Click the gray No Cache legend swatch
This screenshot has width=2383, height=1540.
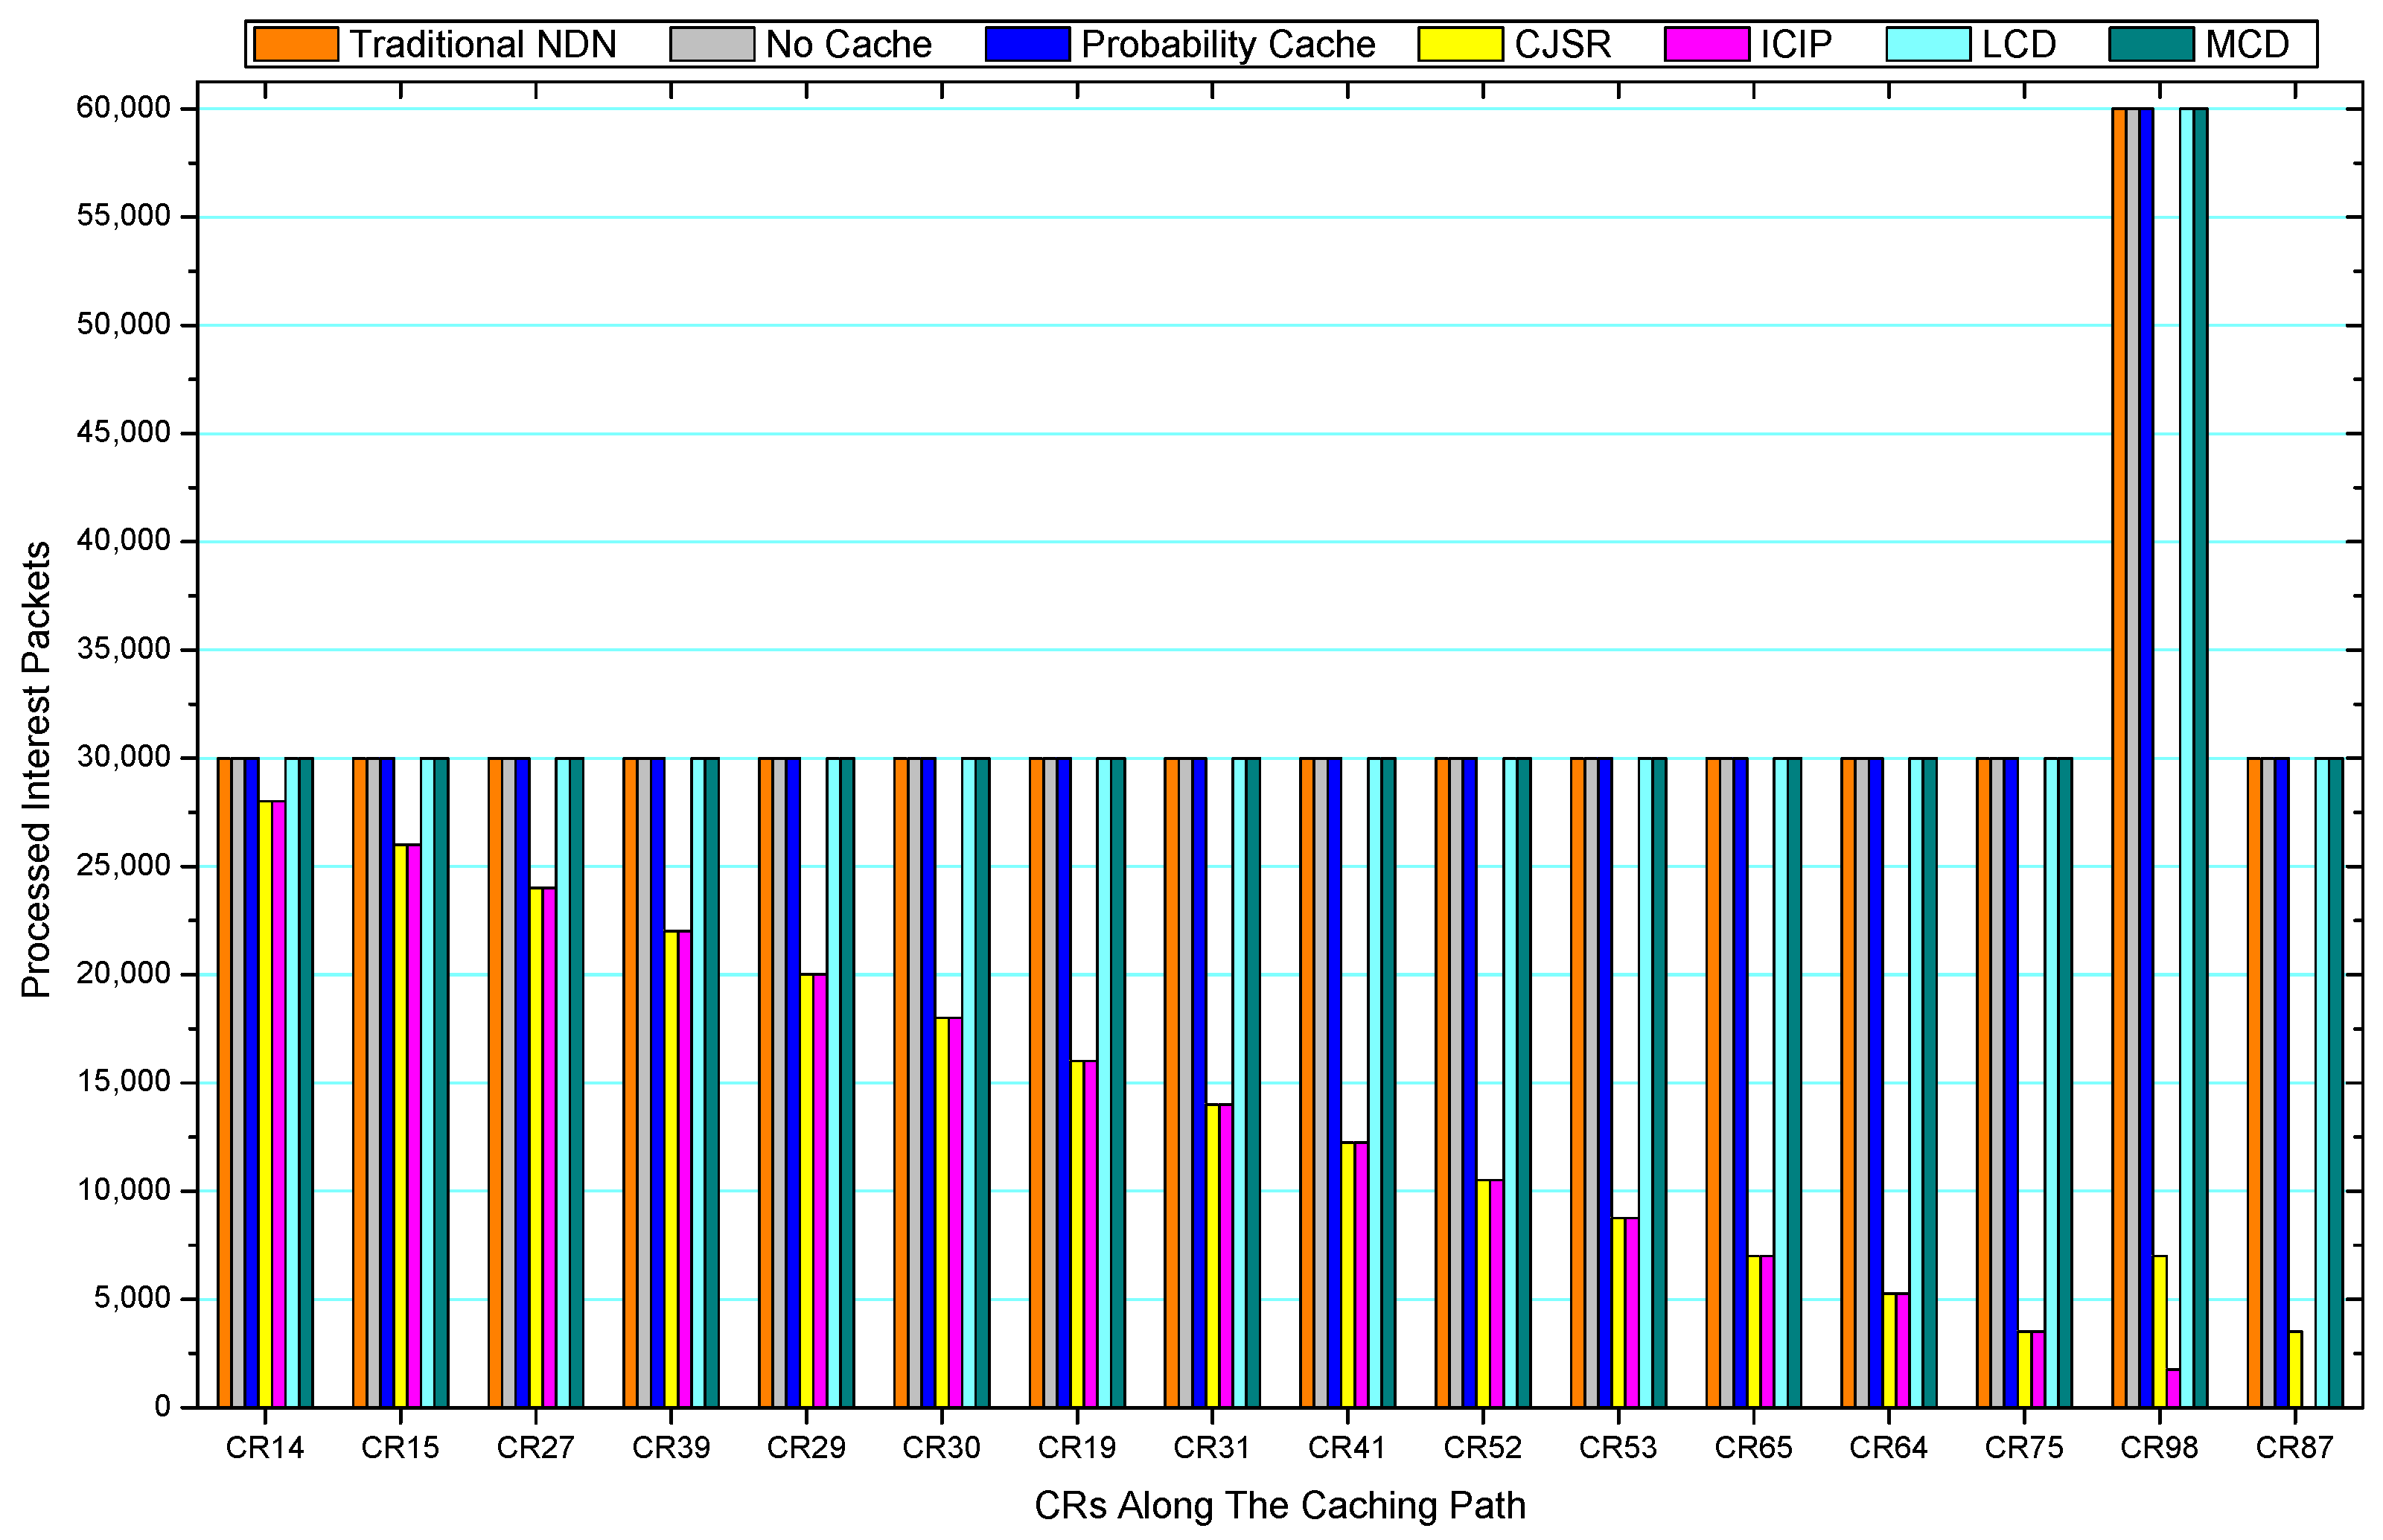(711, 44)
